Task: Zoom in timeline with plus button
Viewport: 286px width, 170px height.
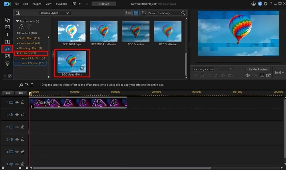Action: pos(27,168)
